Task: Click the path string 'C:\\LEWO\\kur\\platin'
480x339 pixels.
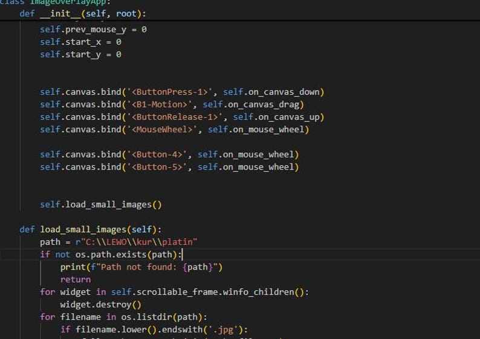Action: 139,242
